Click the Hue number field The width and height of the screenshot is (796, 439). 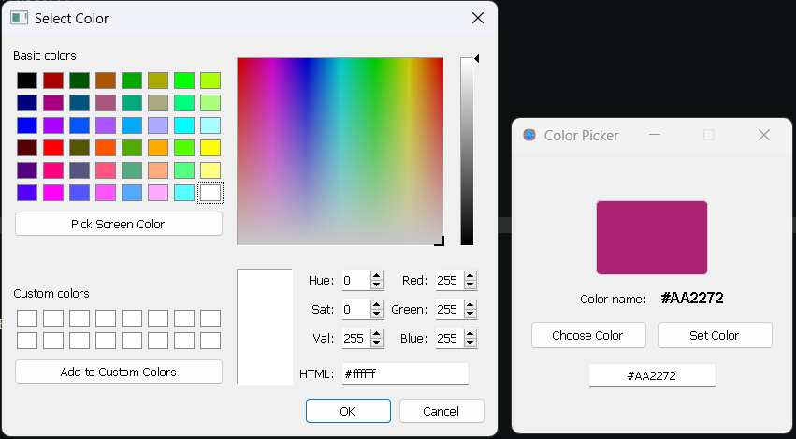coord(356,281)
